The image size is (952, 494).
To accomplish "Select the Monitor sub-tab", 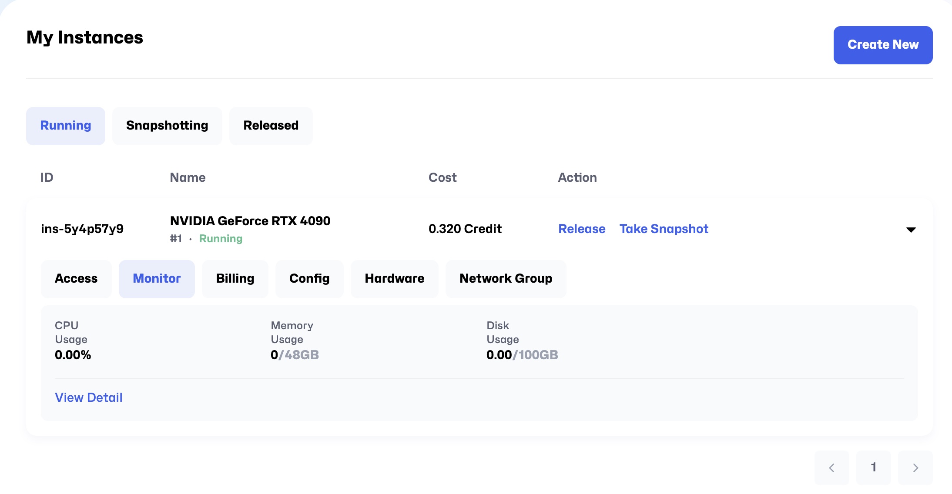I will [x=157, y=279].
